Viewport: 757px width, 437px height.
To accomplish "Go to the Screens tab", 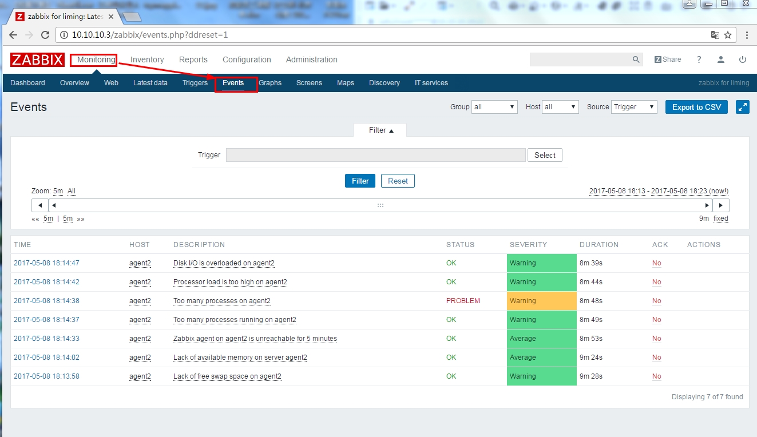I will 309,83.
